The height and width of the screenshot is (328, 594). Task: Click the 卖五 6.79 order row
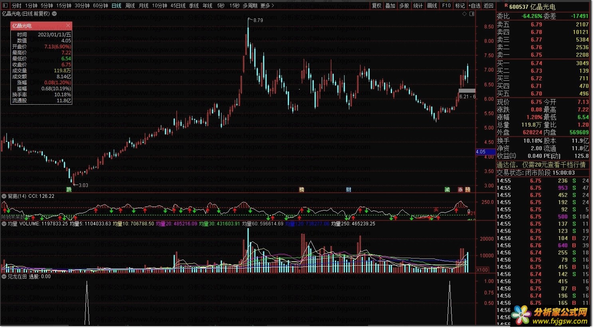[543, 24]
